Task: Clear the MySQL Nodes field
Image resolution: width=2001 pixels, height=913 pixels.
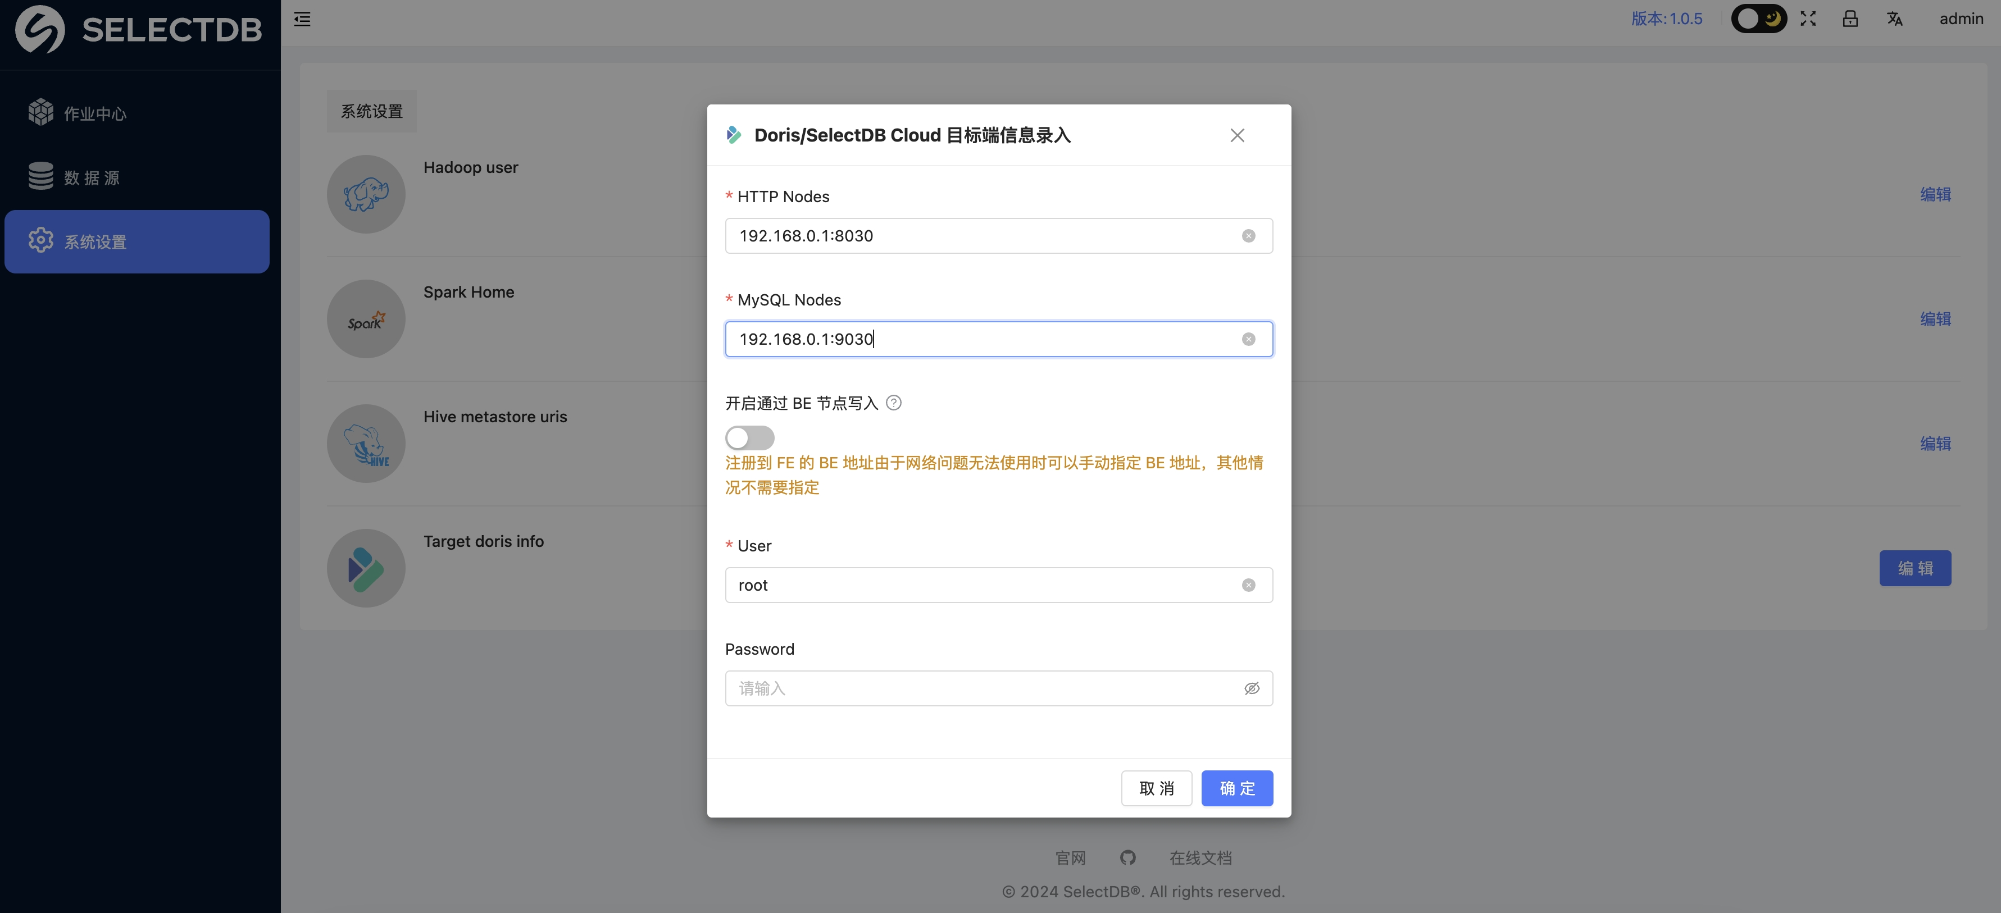Action: click(x=1248, y=339)
